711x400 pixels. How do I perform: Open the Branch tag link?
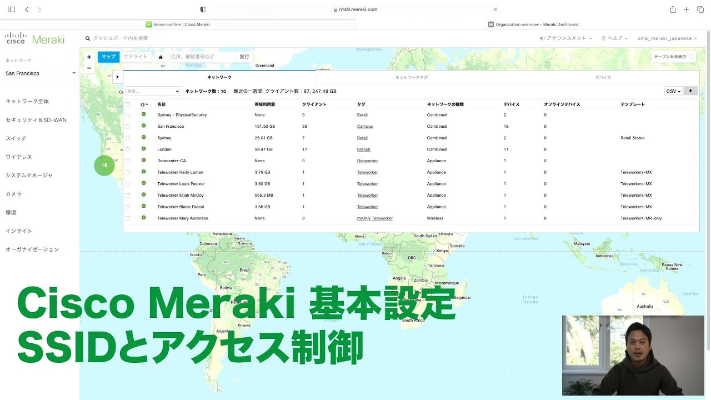pos(364,149)
